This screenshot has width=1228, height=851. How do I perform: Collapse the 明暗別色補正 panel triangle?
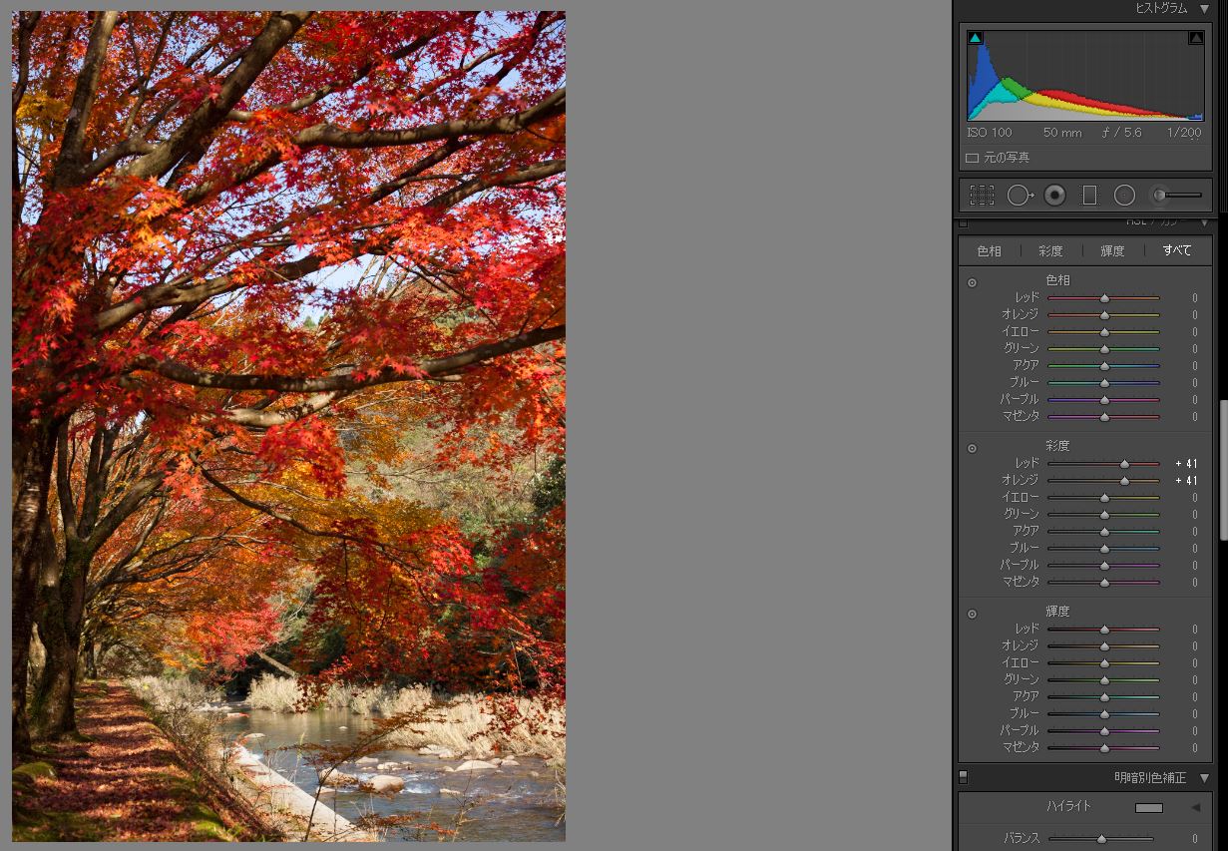point(1204,777)
